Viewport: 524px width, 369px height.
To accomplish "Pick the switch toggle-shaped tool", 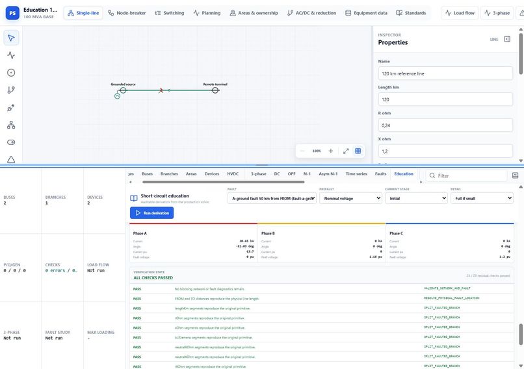I will tap(11, 142).
